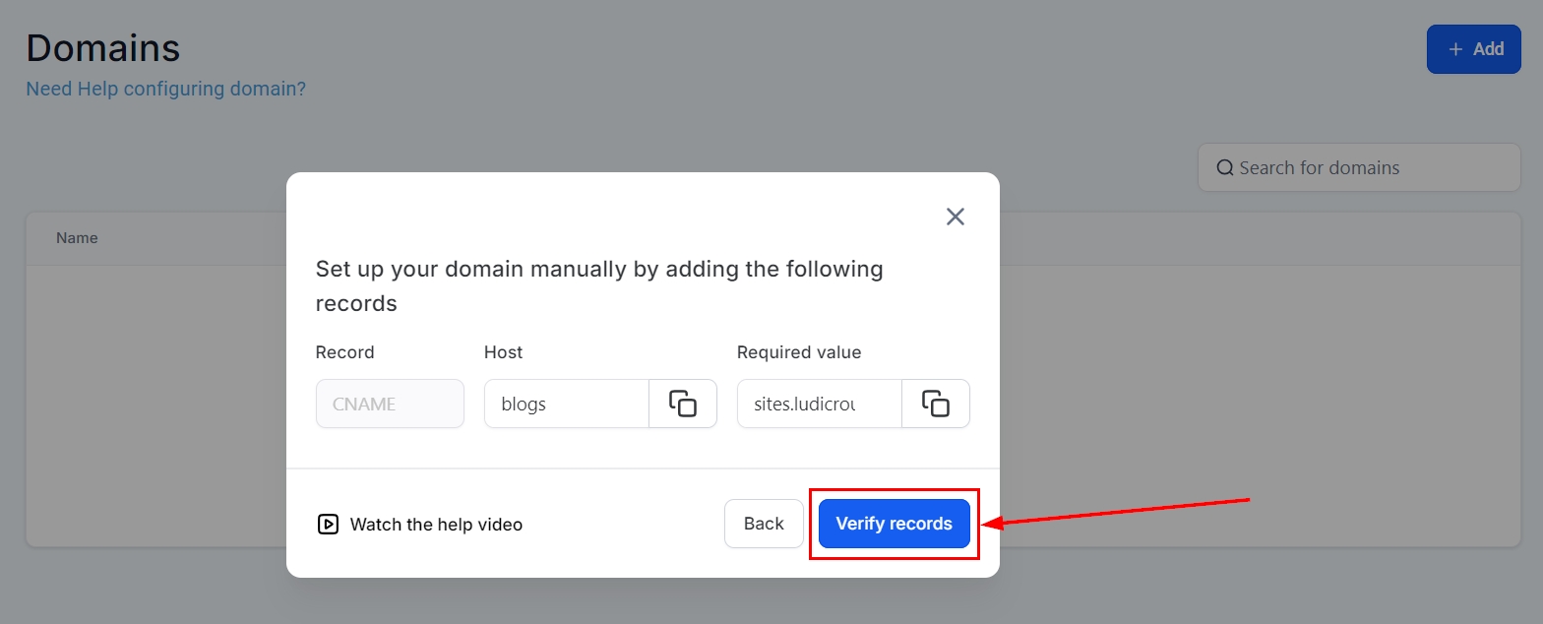The height and width of the screenshot is (624, 1543).
Task: Copy the Required value to clipboard
Action: [936, 404]
